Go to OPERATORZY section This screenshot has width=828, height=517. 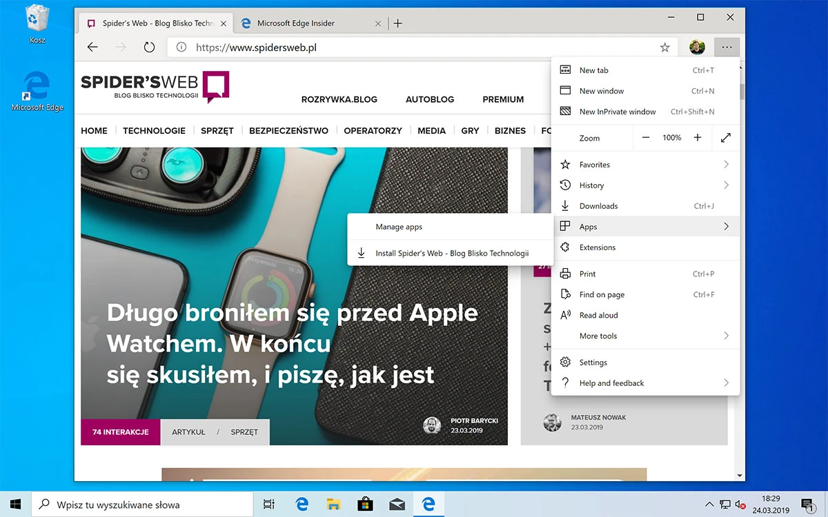(373, 130)
